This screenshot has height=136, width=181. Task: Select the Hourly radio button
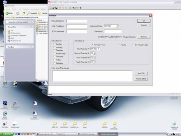point(119,45)
